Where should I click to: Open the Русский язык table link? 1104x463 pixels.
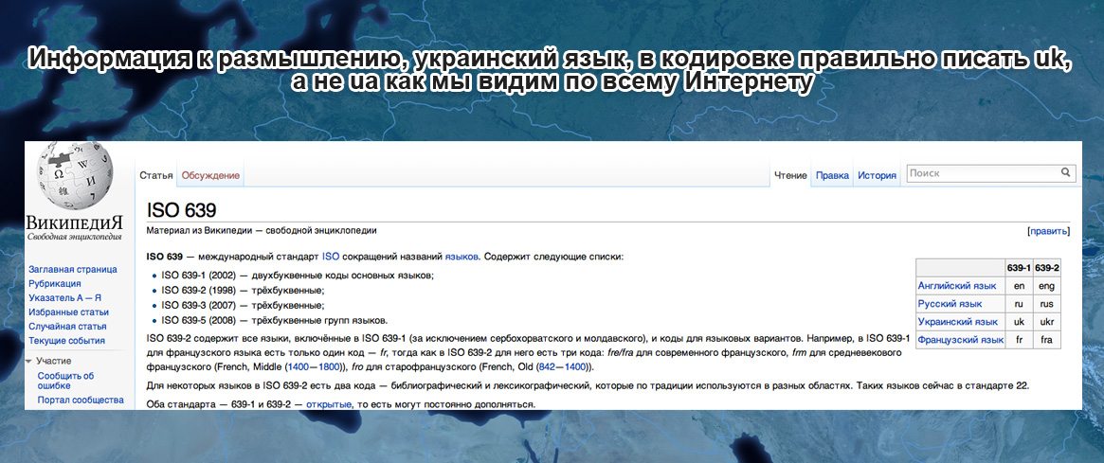click(x=950, y=304)
